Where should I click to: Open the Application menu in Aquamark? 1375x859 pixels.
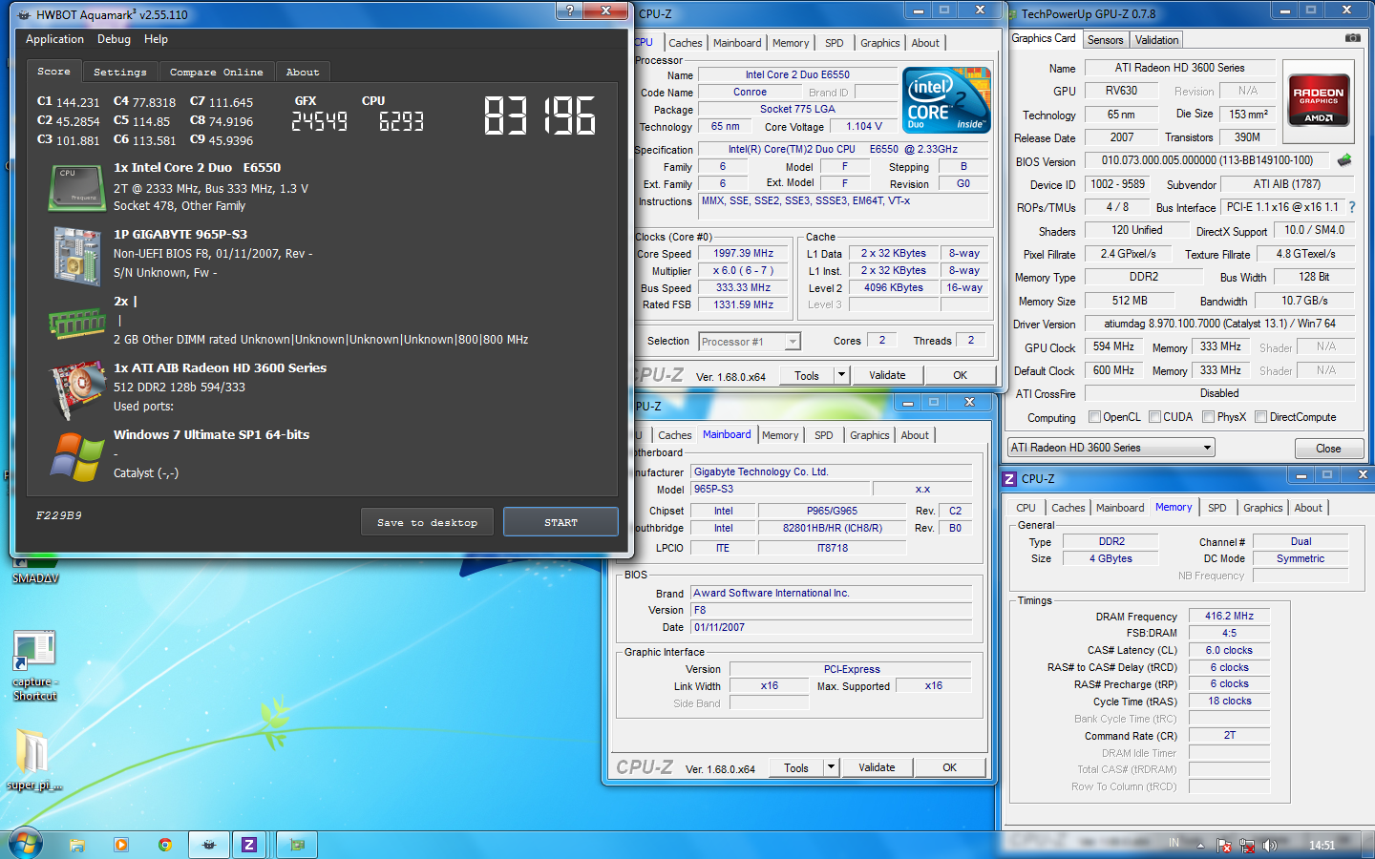(54, 39)
